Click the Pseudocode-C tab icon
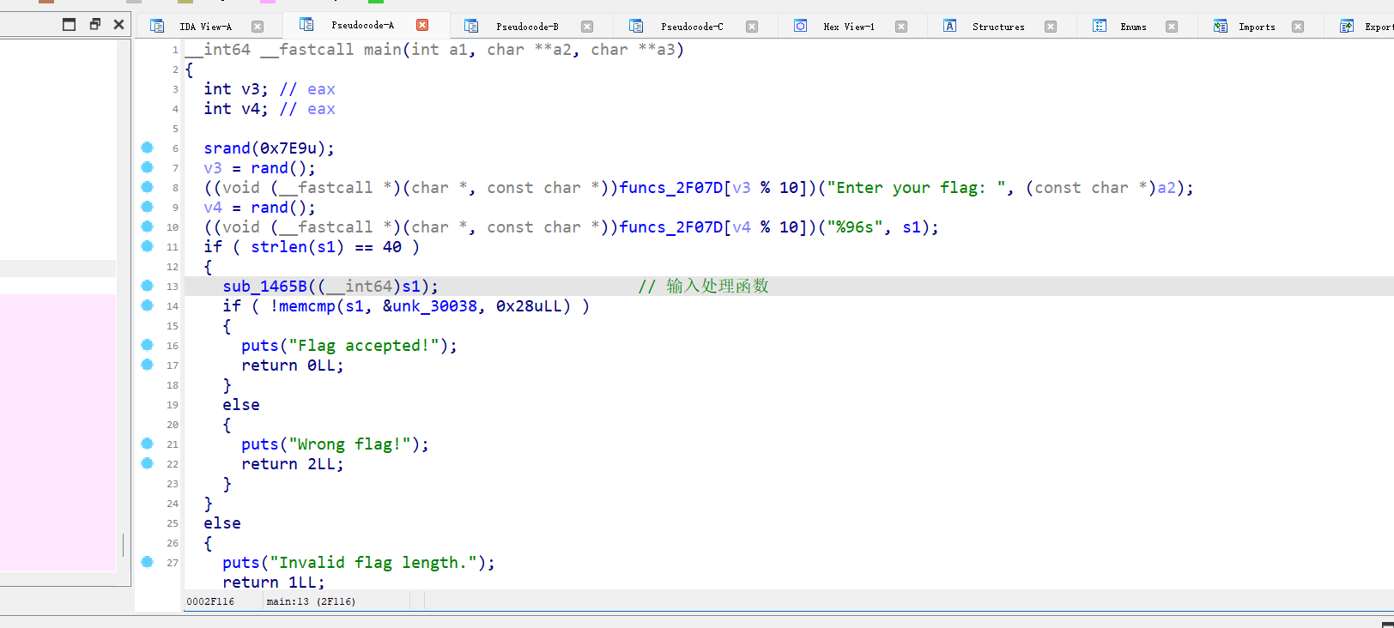The image size is (1394, 628). (x=636, y=26)
